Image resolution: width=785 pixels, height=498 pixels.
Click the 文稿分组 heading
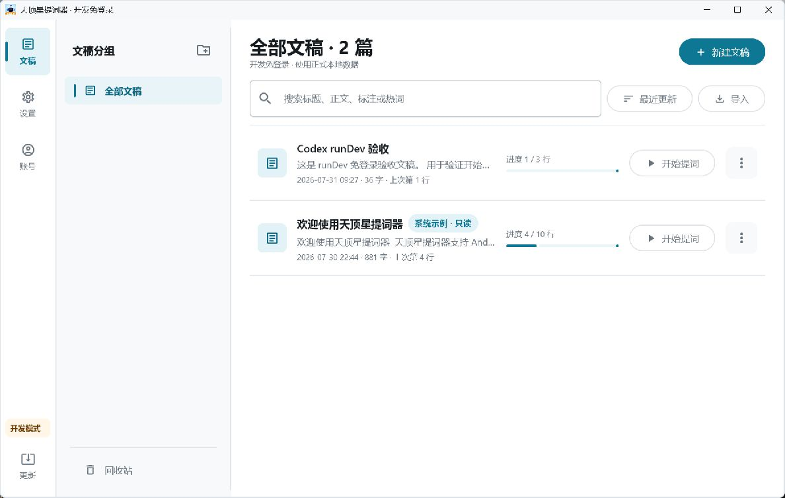pos(94,51)
